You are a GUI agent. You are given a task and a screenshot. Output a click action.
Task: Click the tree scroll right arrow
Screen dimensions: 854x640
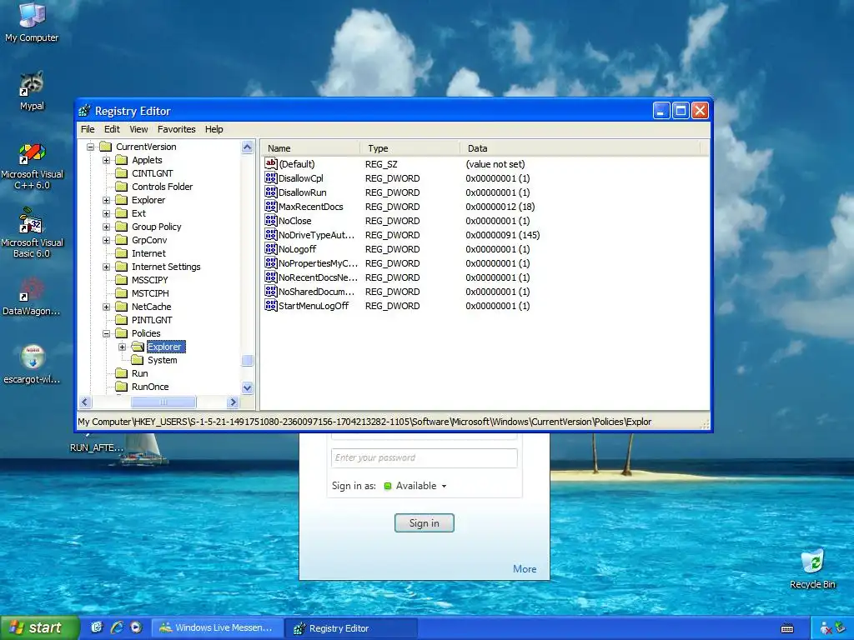[x=234, y=402]
